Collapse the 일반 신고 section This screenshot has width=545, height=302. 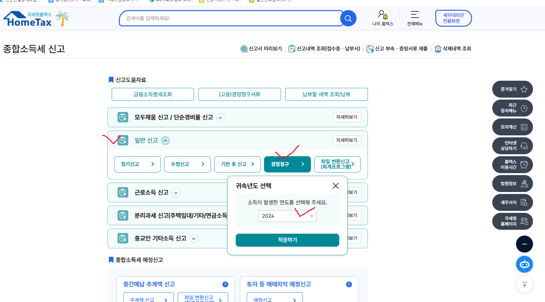pos(165,141)
